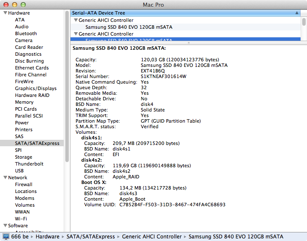The image size is (307, 241).
Task: Collapse the second Generic AHCI Controller
Action: [x=76, y=34]
